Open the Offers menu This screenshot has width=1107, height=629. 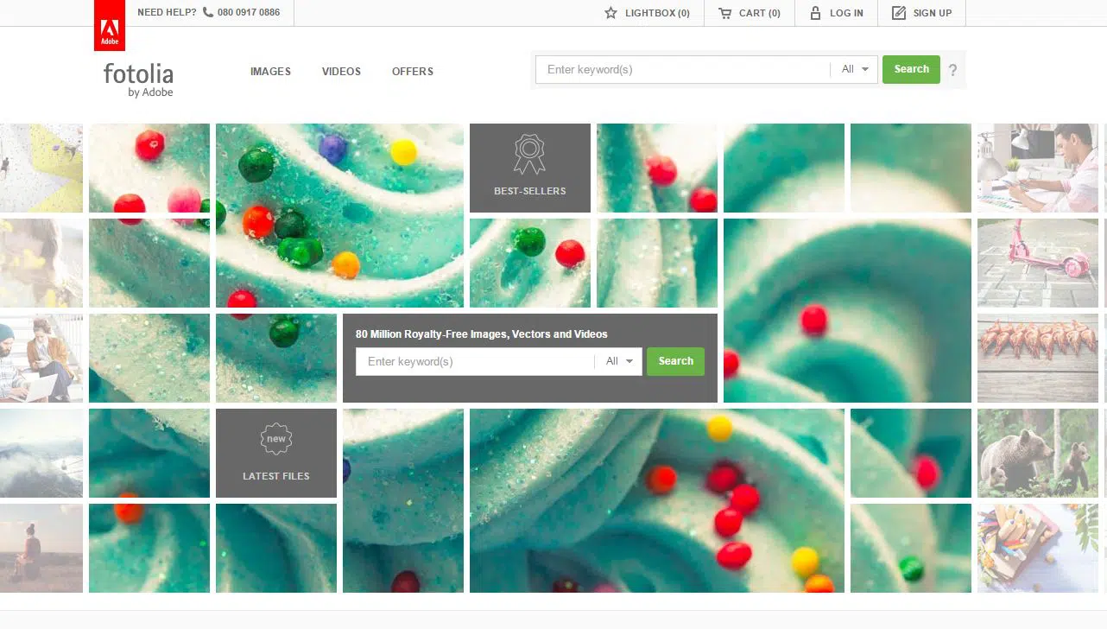pyautogui.click(x=413, y=72)
